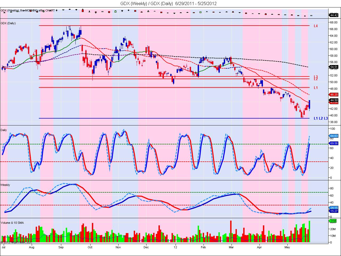341x256 pixels.
Task: Click the 20M value on the volume axis
Action: [x=332, y=229]
